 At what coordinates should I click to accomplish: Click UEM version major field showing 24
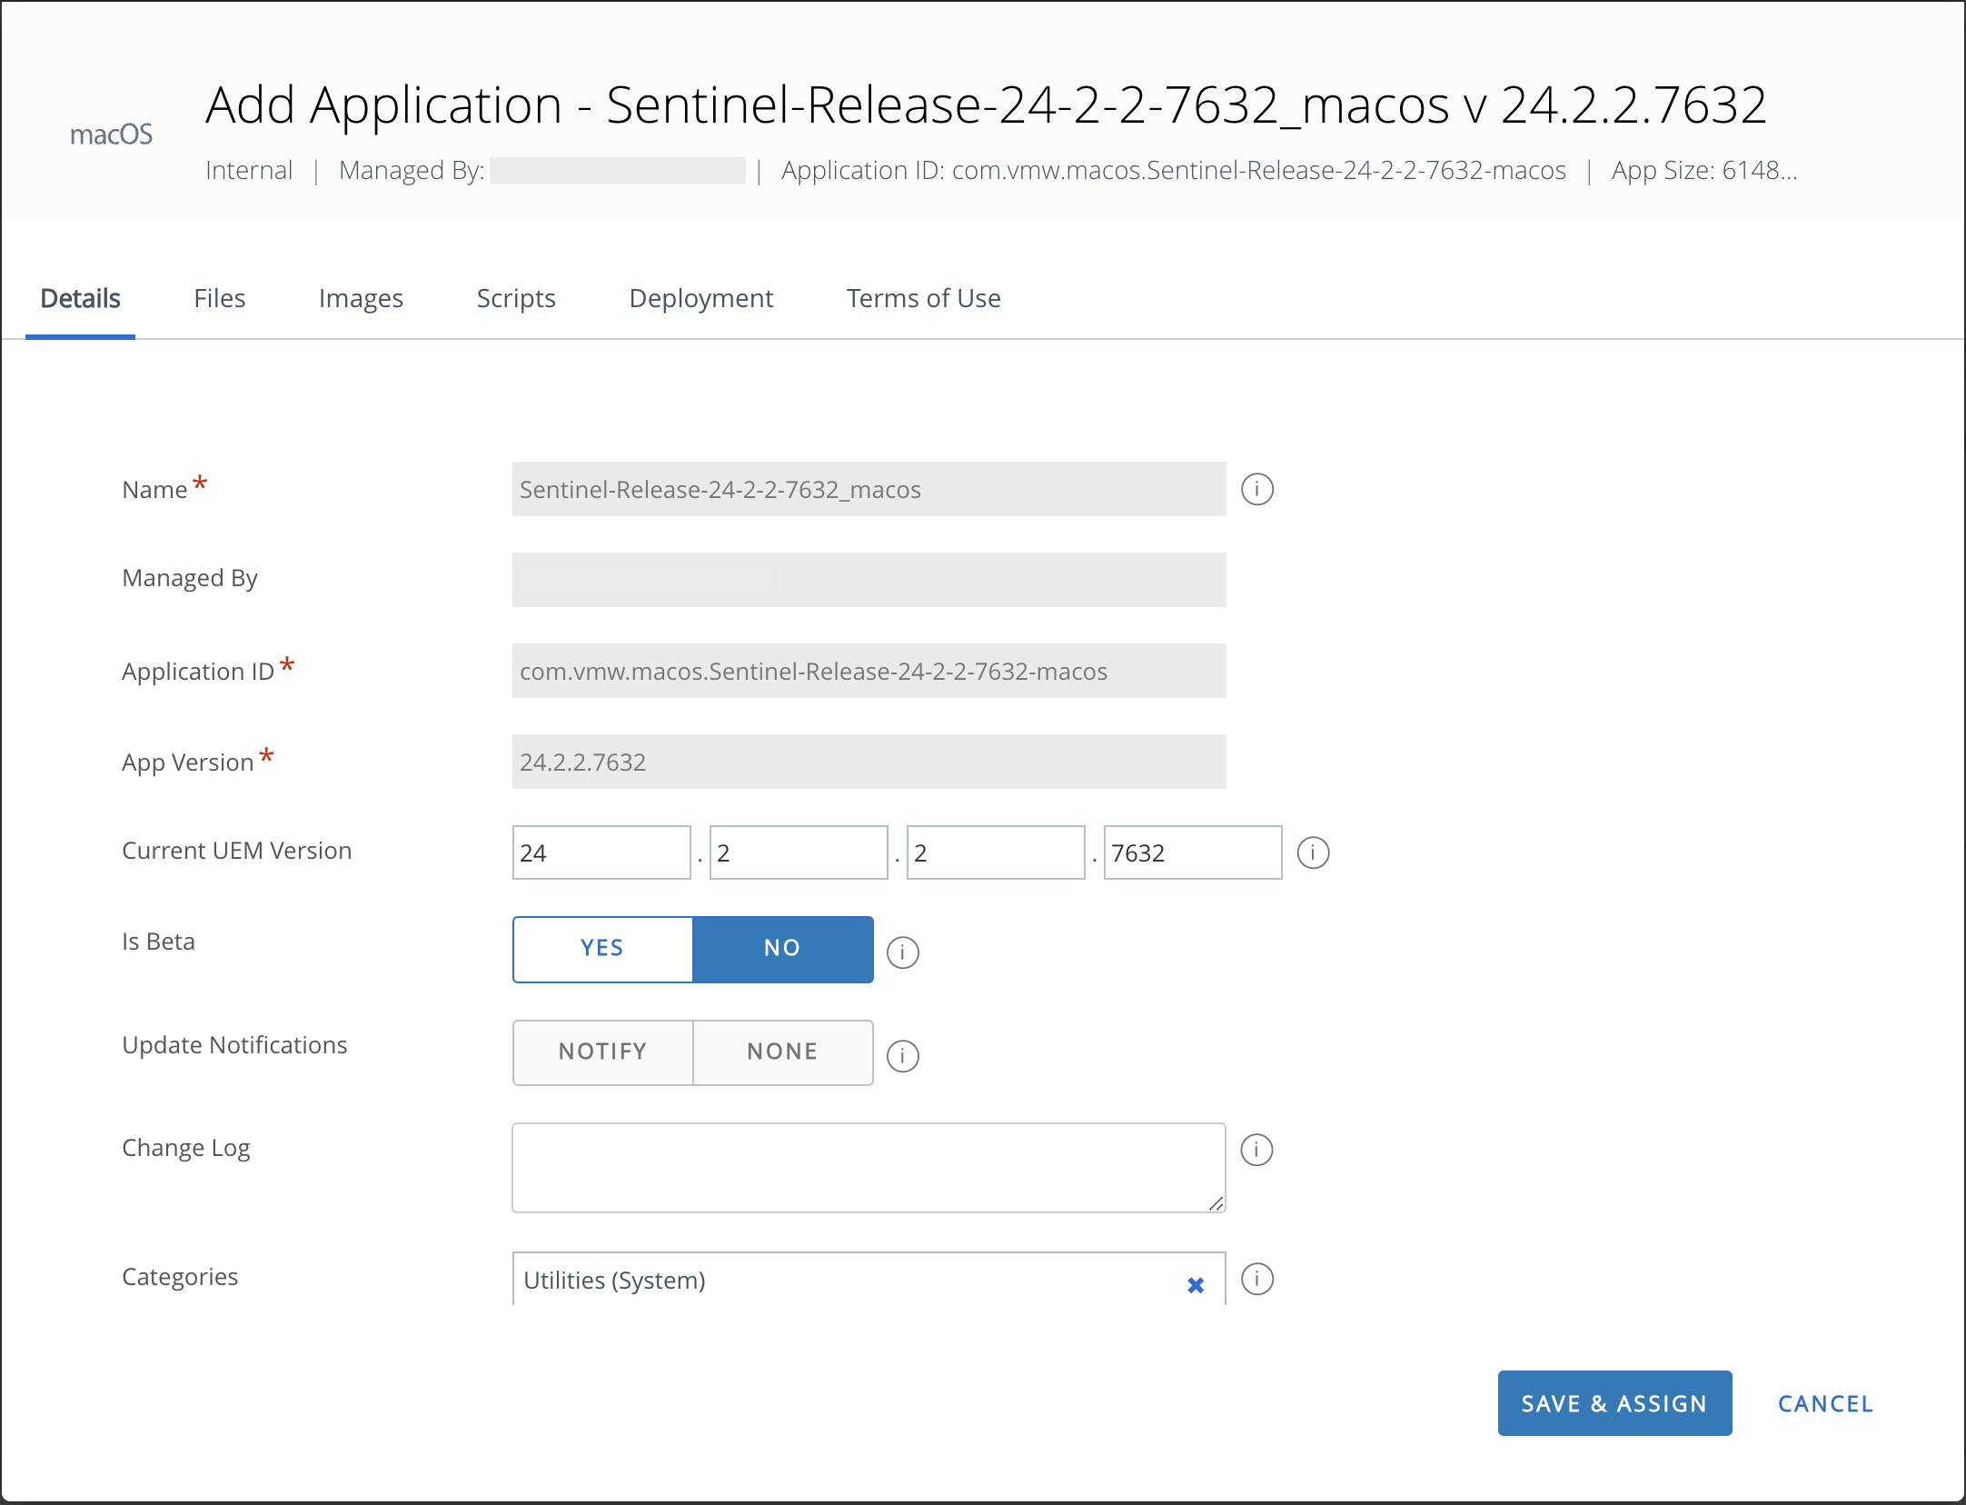click(x=601, y=852)
